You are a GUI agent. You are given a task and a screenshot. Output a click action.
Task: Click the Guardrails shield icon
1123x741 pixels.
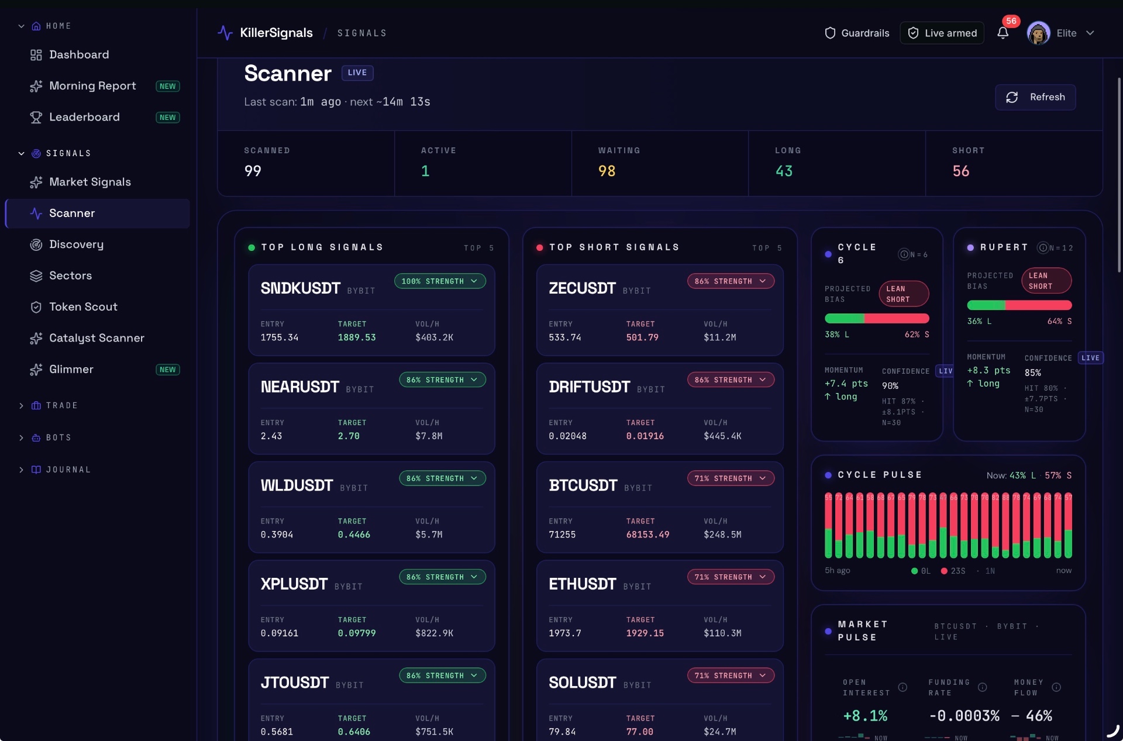point(829,33)
